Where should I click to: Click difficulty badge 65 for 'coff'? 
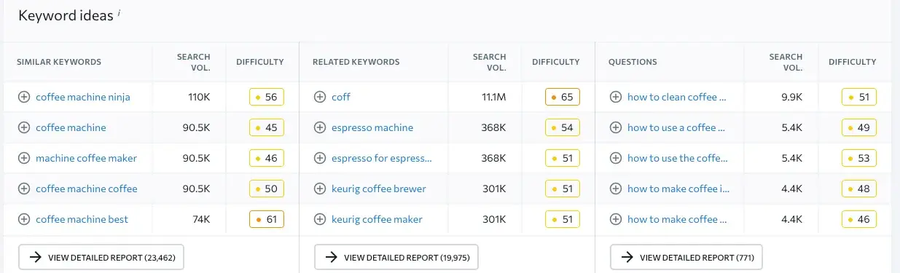click(562, 97)
